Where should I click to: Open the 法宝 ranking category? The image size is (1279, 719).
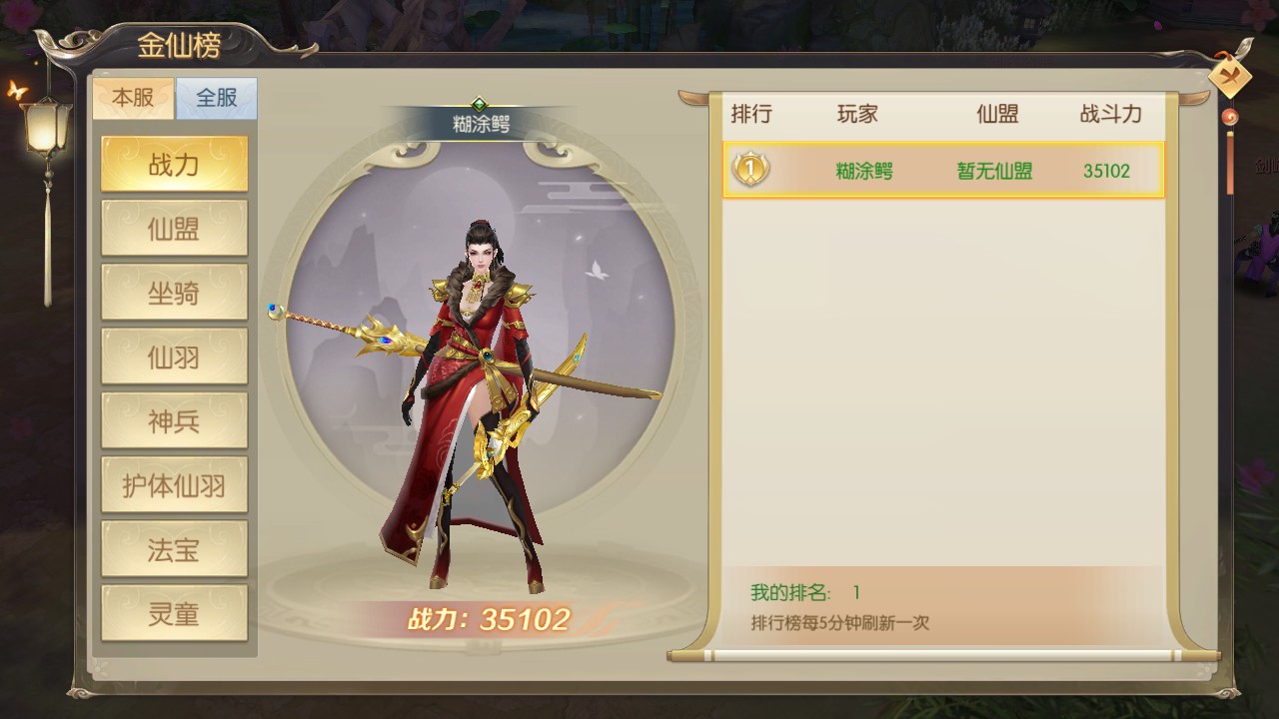click(174, 549)
